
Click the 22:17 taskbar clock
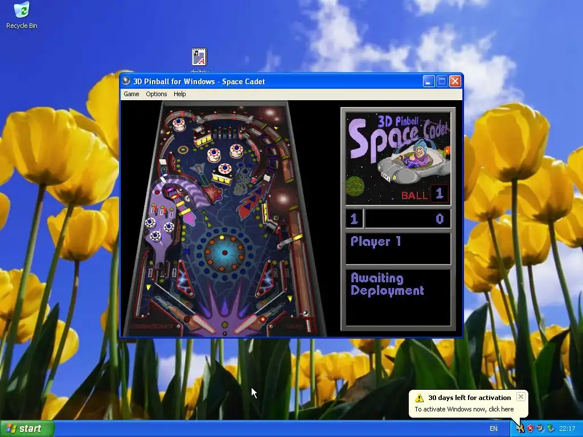[567, 428]
